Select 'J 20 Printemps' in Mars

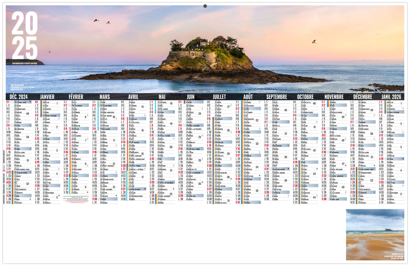tap(105, 166)
